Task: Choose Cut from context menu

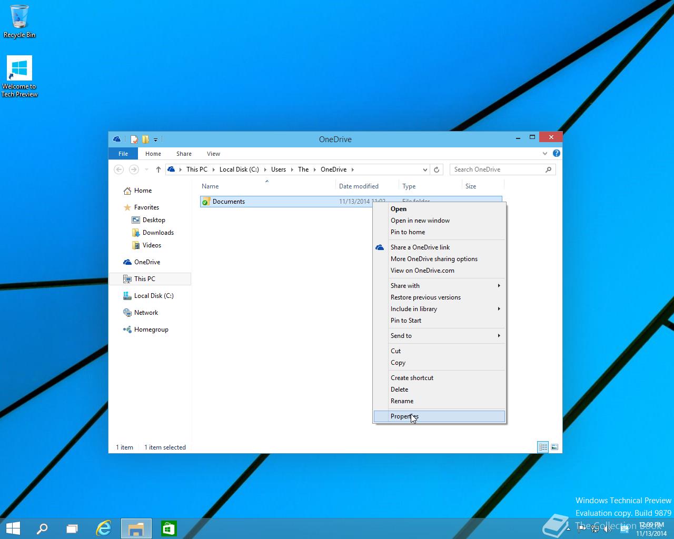Action: coord(439,351)
